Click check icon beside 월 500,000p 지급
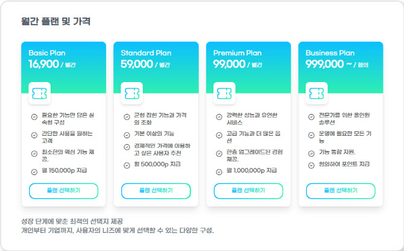The width and height of the screenshot is (404, 251). [127, 165]
